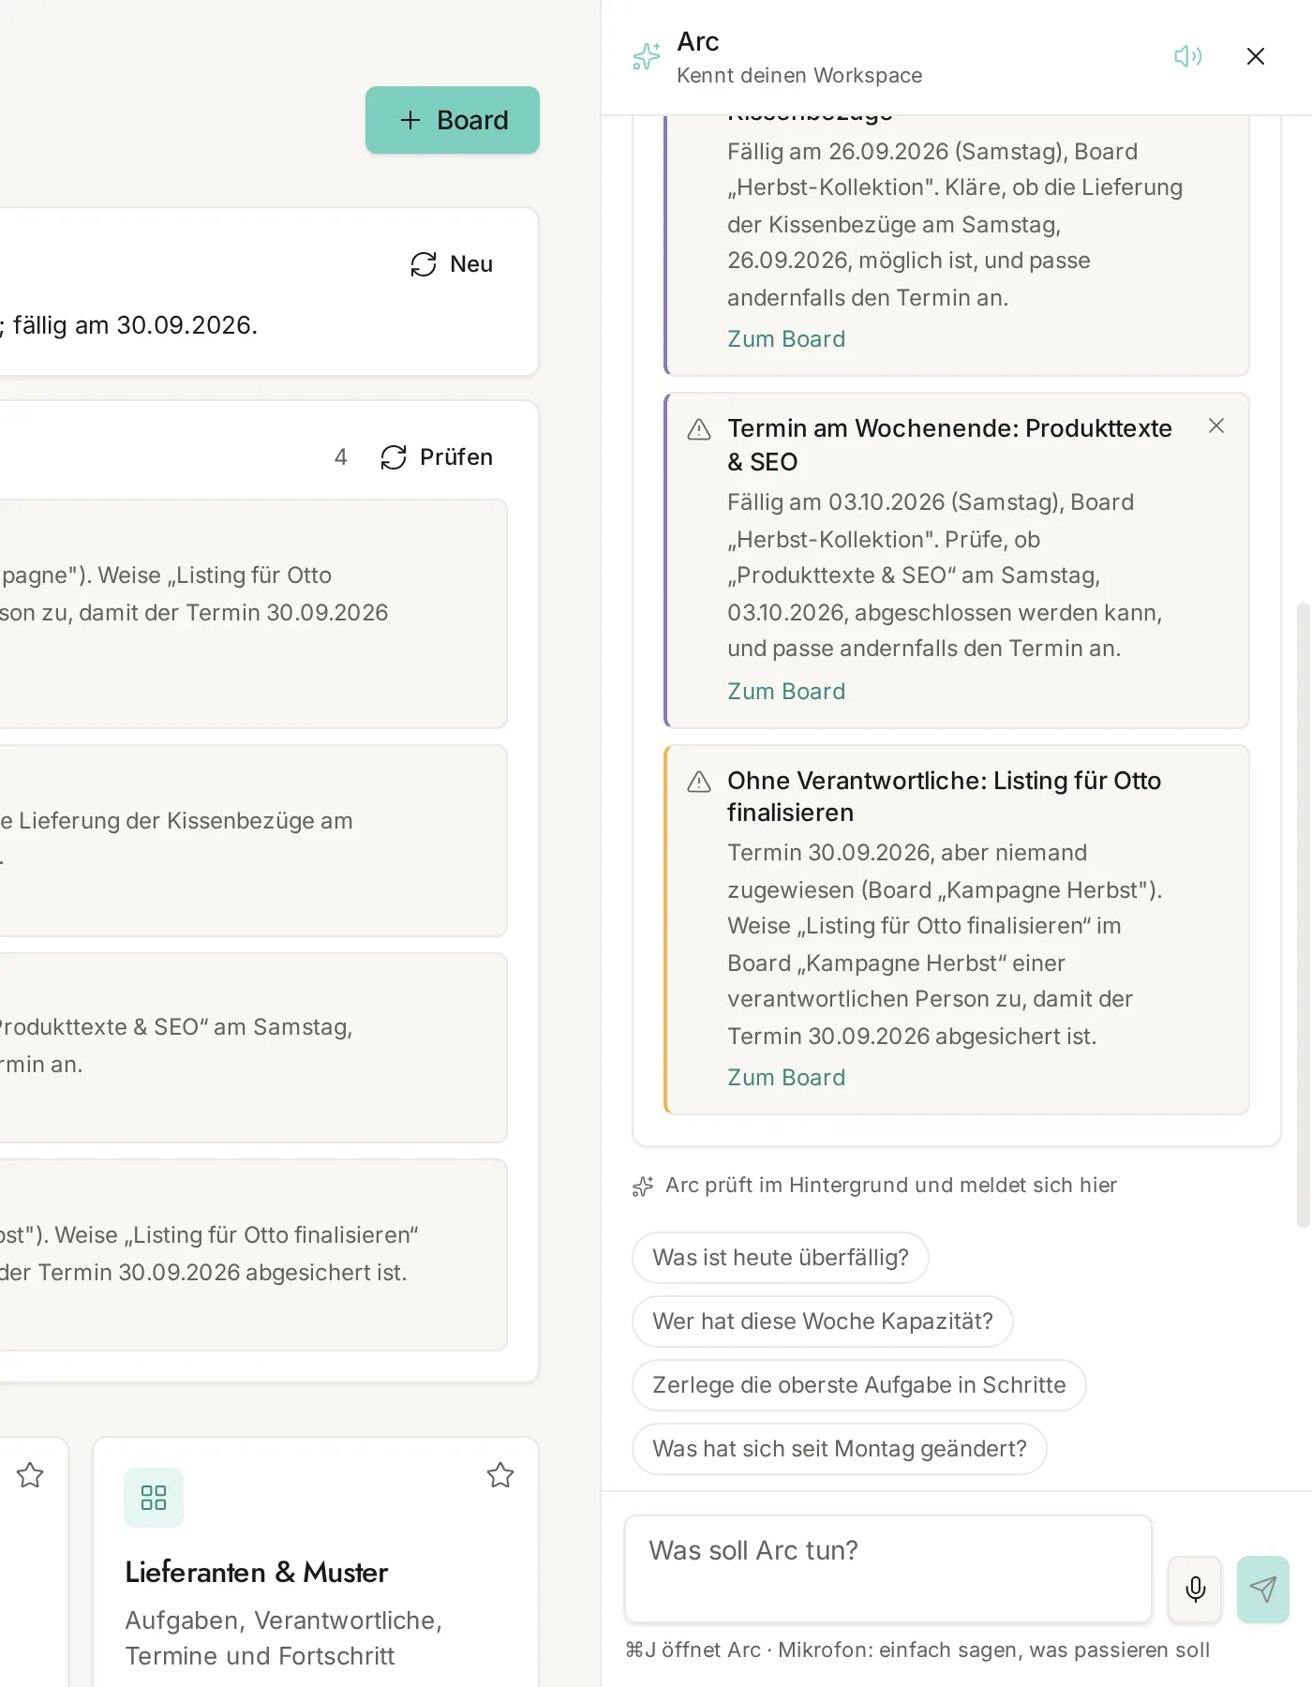Viewport: 1312px width, 1687px height.
Task: Click the Arc sparkle logo icon
Action: pos(647,56)
